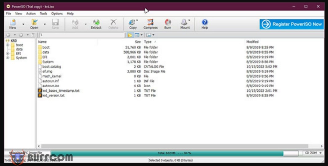Viewport: 328px width, 166px height.
Task: Click the Open toolbar icon
Action: tap(34, 24)
